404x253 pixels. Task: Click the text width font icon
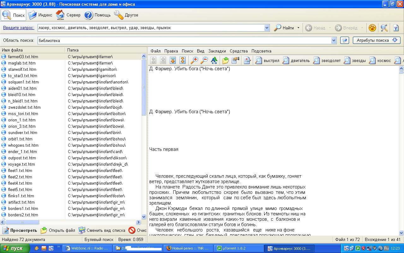pos(214,60)
